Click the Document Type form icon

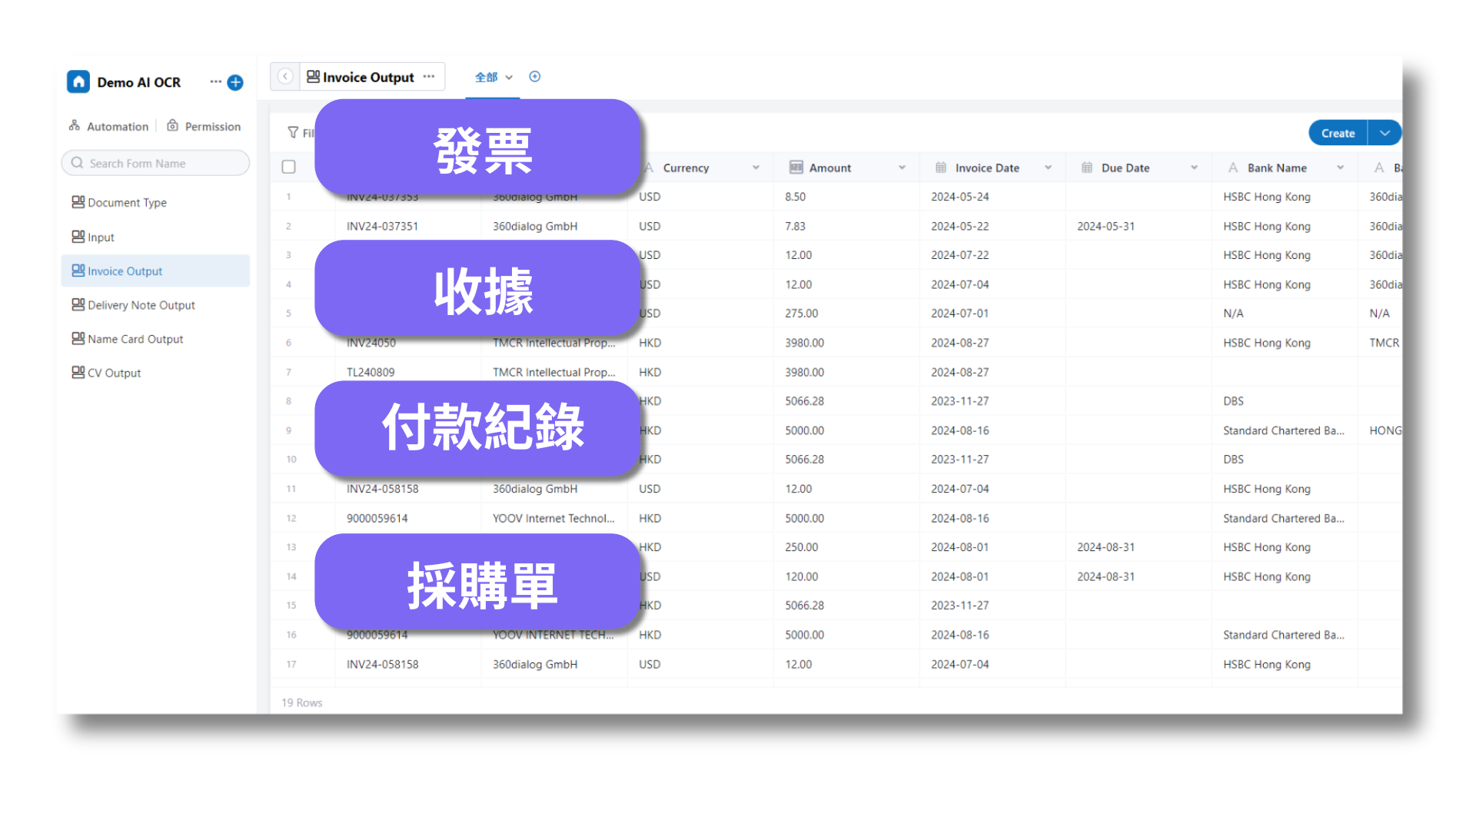pyautogui.click(x=78, y=201)
